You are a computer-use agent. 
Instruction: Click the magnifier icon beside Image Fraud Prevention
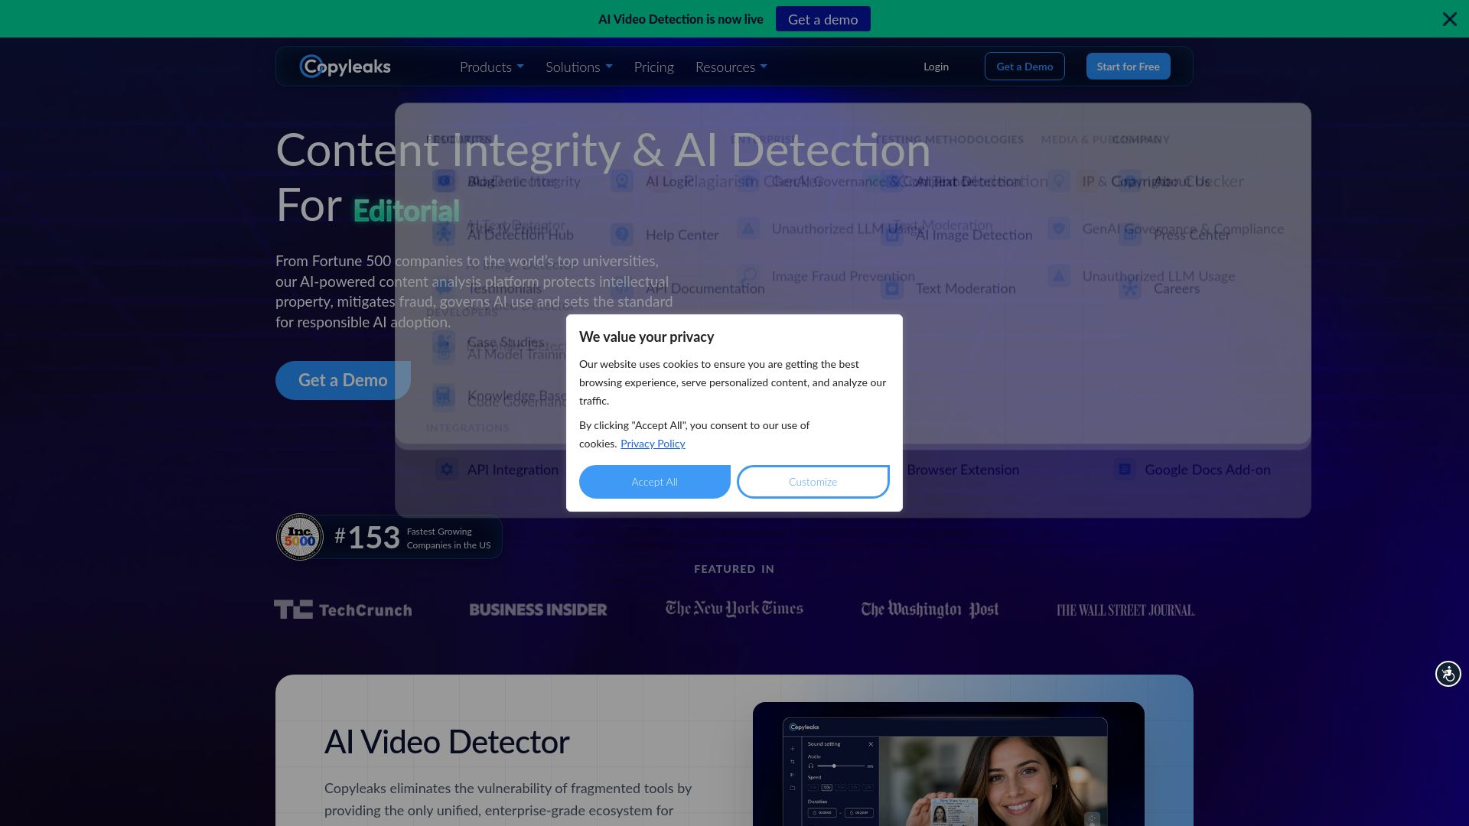[748, 275]
